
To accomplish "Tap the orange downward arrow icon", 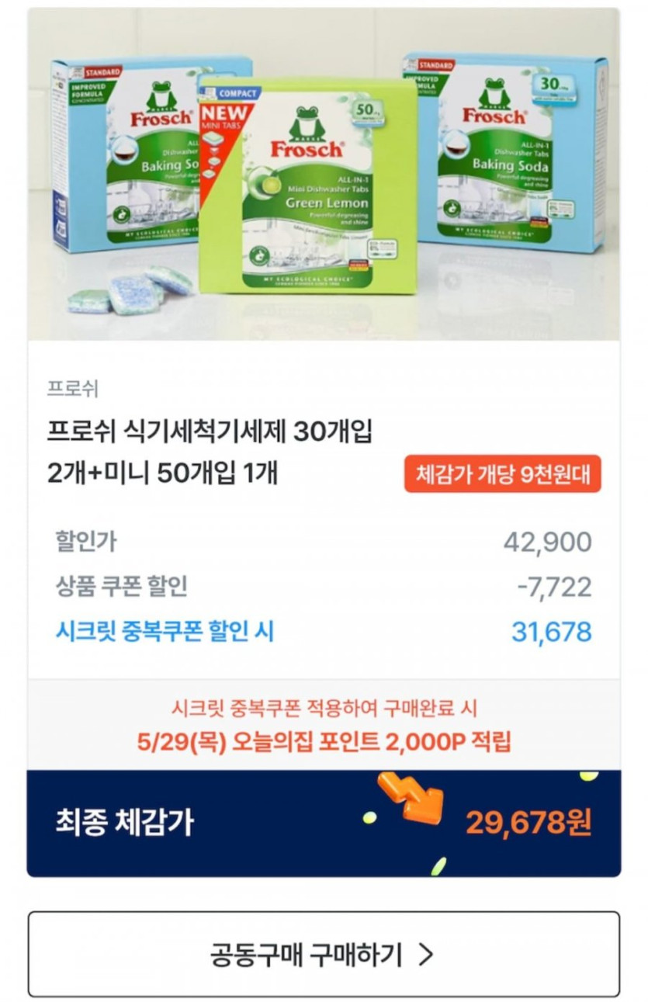I will (411, 798).
